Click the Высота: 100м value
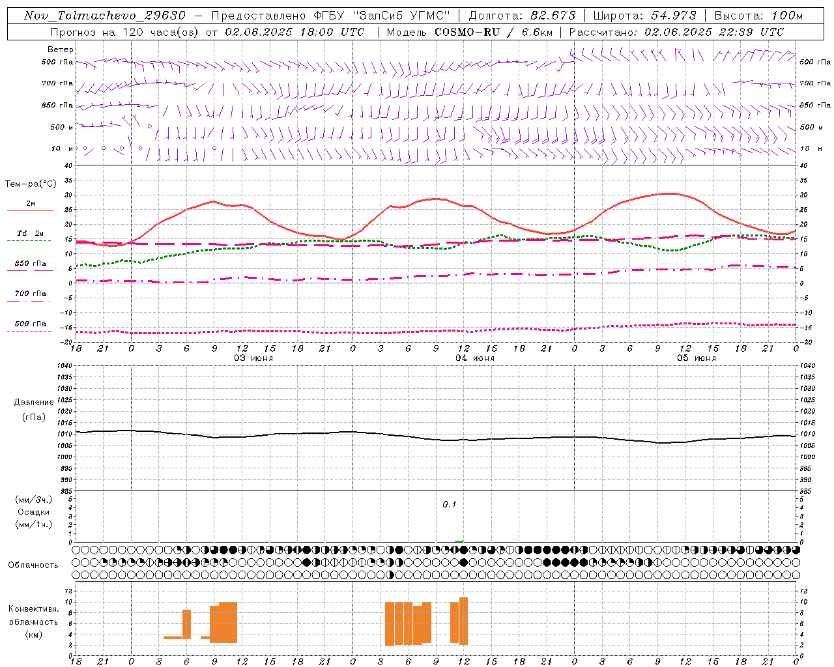The height and width of the screenshot is (667, 834). [x=758, y=16]
